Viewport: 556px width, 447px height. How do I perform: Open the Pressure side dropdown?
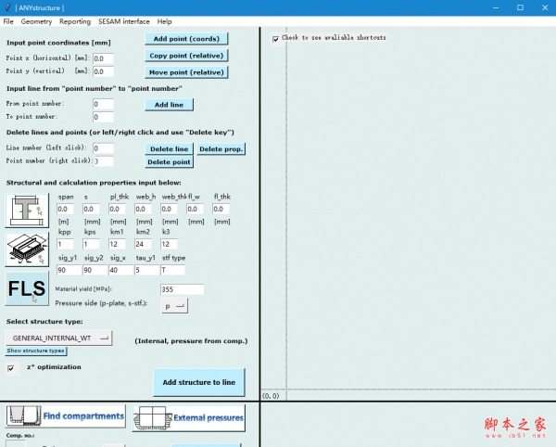click(x=174, y=306)
